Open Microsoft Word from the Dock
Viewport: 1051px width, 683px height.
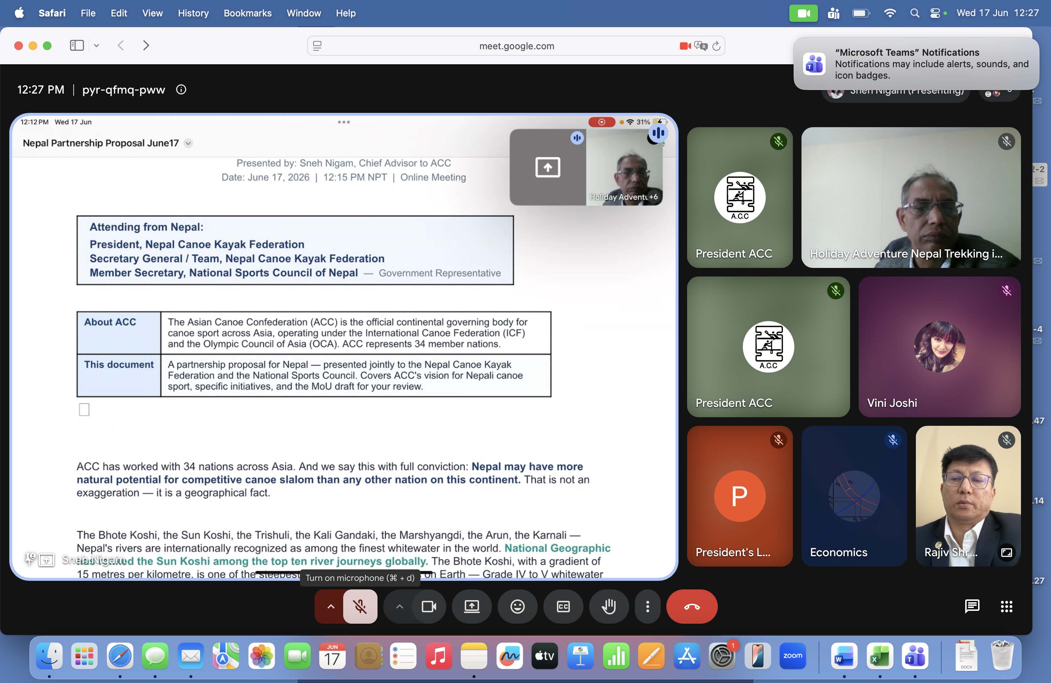click(x=844, y=655)
